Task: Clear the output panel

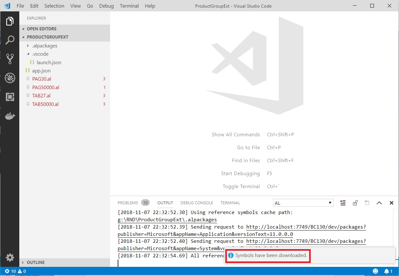Action: pos(343,203)
